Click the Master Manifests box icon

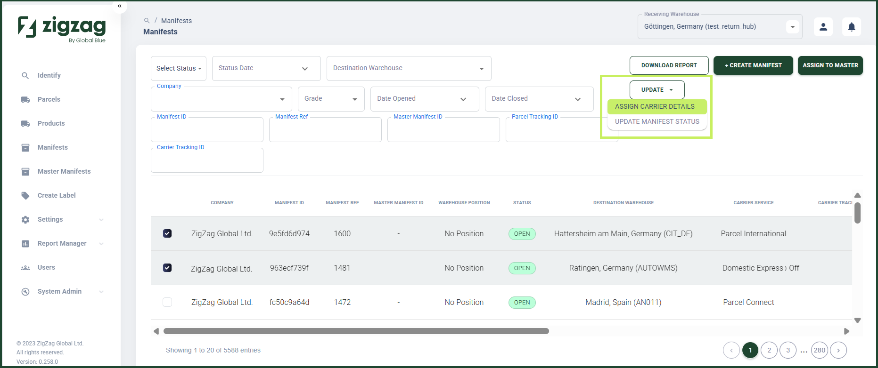click(x=25, y=171)
